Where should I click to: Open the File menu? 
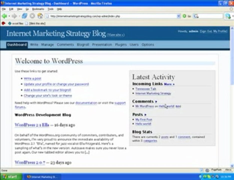tap(4, 9)
